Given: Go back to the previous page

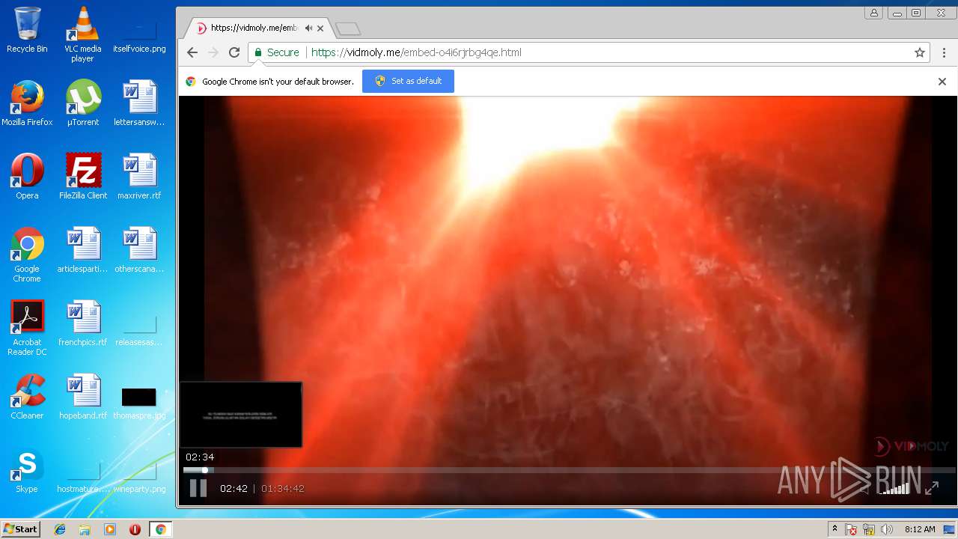Looking at the screenshot, I should 192,52.
